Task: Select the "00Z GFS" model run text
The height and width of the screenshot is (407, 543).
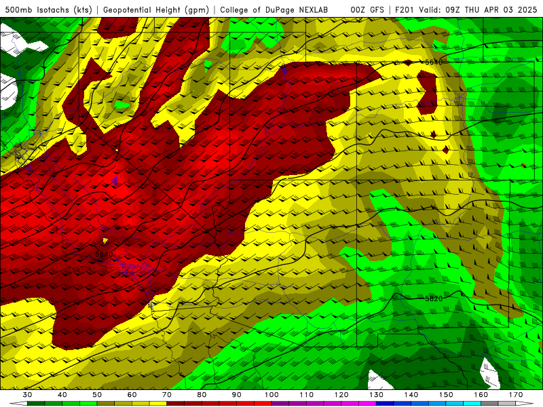Action: (x=367, y=10)
